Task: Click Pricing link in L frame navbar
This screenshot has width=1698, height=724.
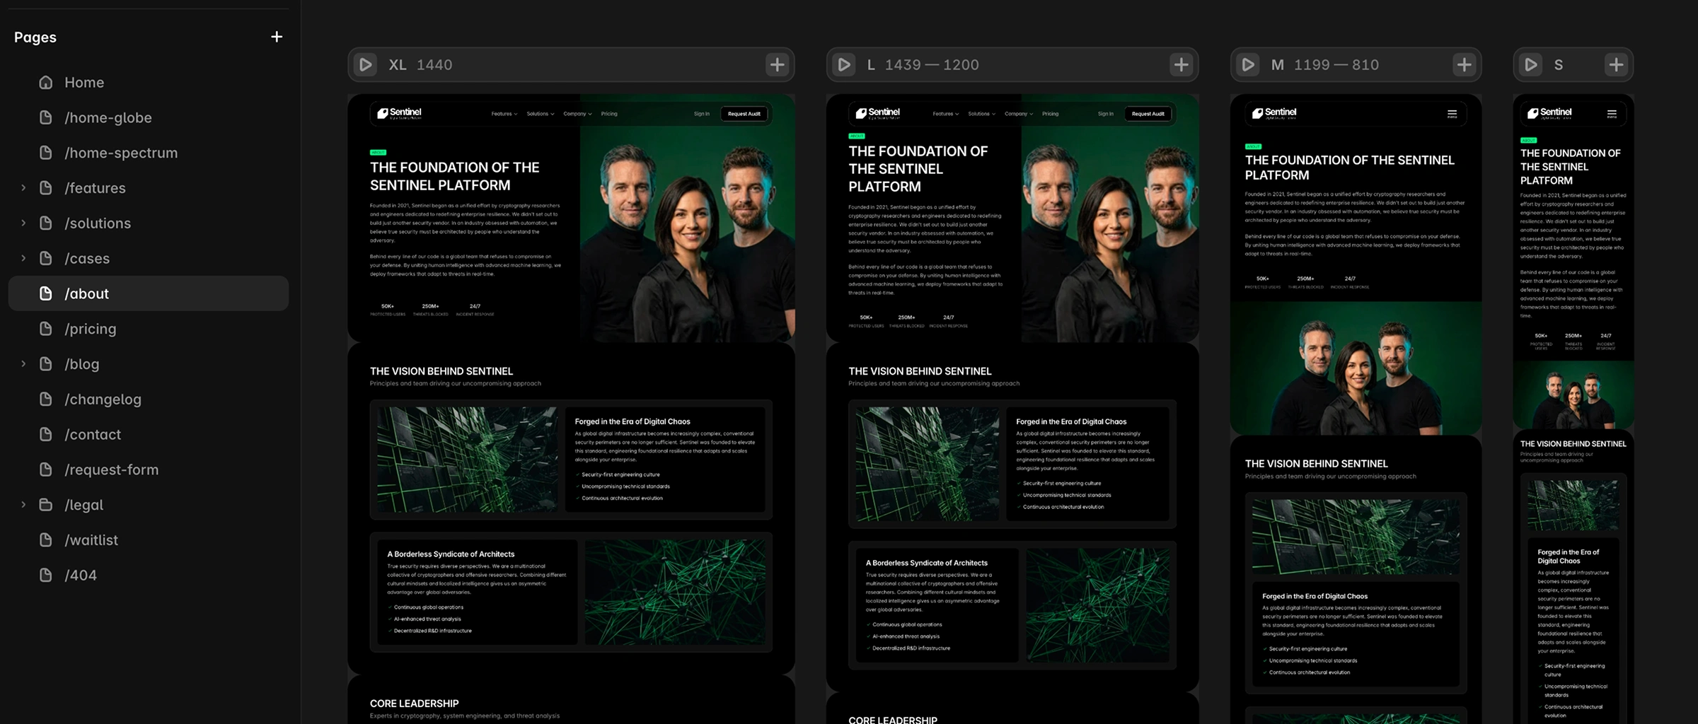Action: (x=1050, y=114)
